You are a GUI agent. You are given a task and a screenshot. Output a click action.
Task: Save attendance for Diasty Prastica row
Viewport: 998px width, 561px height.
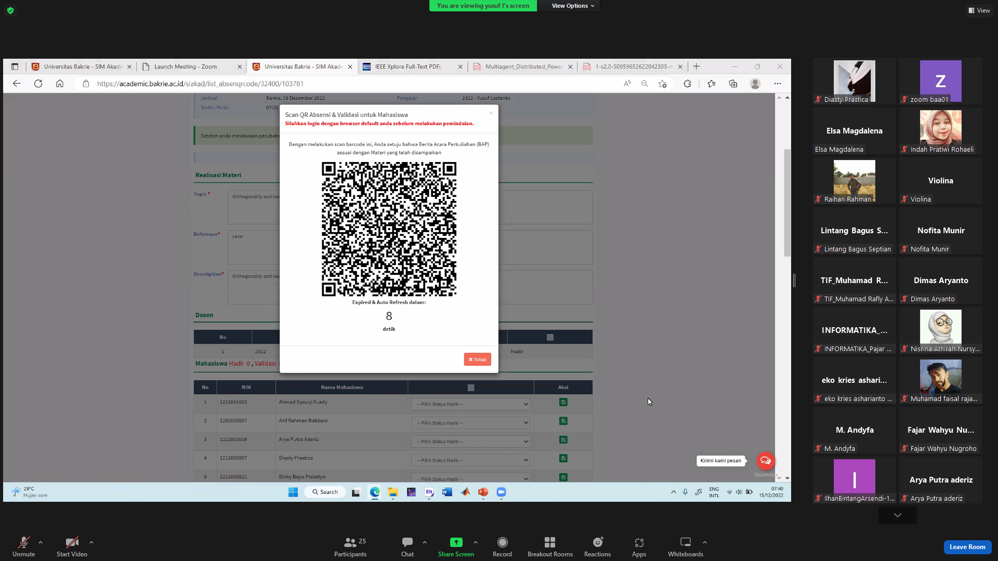pyautogui.click(x=563, y=459)
